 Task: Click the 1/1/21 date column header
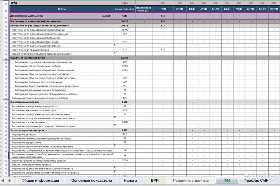click(163, 9)
